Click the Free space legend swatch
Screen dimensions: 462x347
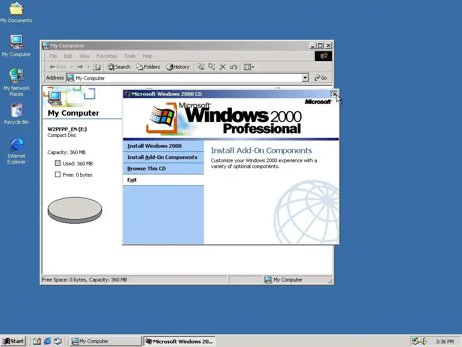tap(58, 175)
